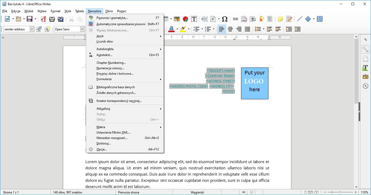Screen dimensions: 371x195
Task: Click the Open folder icon
Action: pyautogui.click(x=18, y=19)
